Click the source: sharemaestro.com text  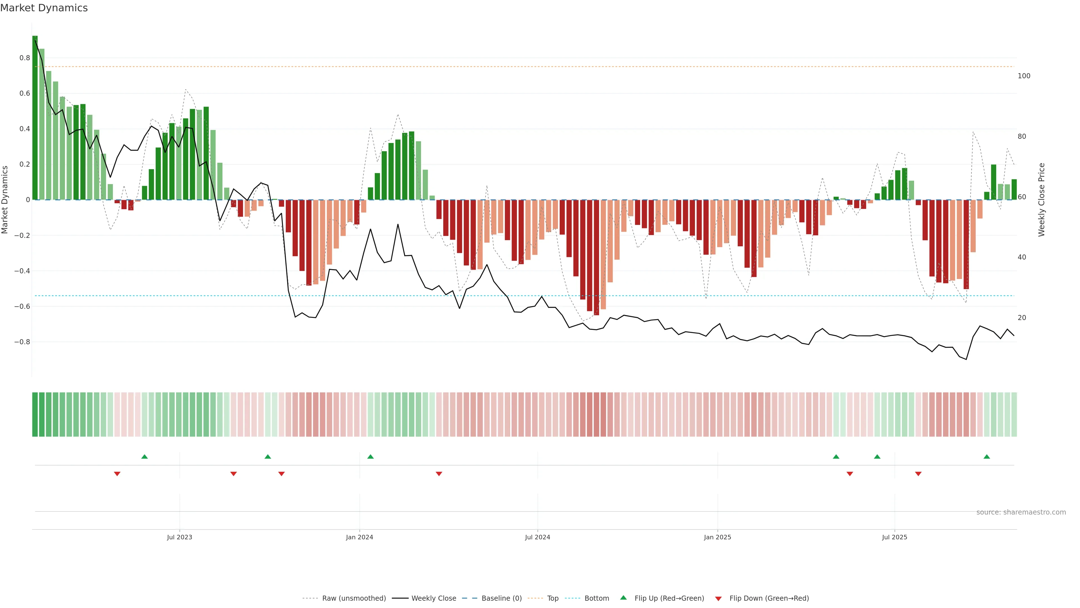1021,512
